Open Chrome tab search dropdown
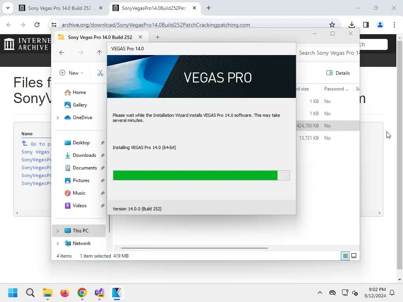This screenshot has width=403, height=302. (8, 8)
